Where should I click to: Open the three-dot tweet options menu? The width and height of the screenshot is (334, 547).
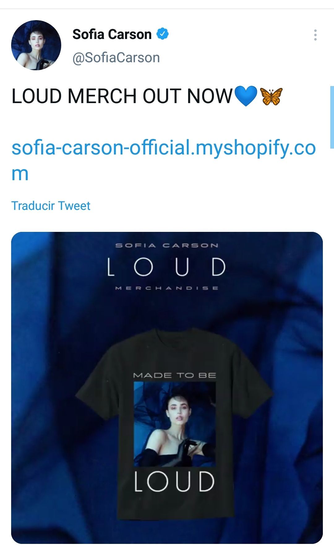pos(315,35)
